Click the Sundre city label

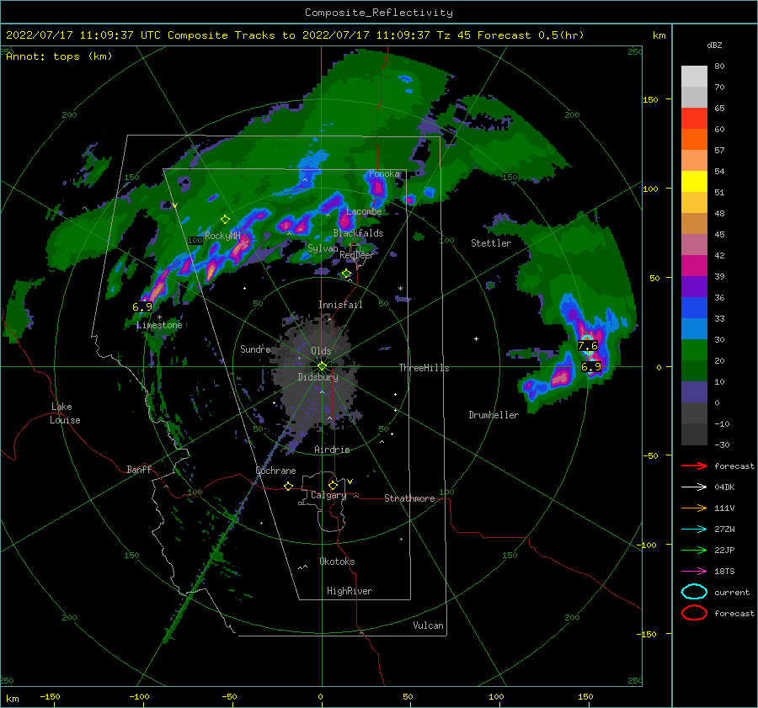click(x=255, y=349)
